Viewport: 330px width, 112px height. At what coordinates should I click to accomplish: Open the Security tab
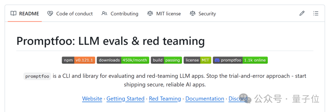tap(203, 14)
